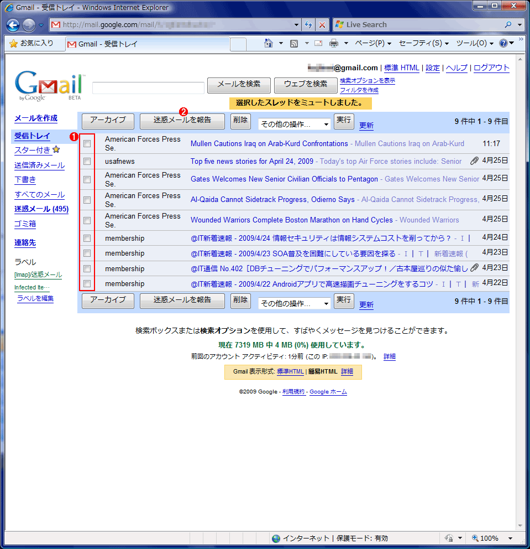The image size is (530, 549).
Task: Open the top その他の操作 dropdown
Action: pyautogui.click(x=295, y=124)
